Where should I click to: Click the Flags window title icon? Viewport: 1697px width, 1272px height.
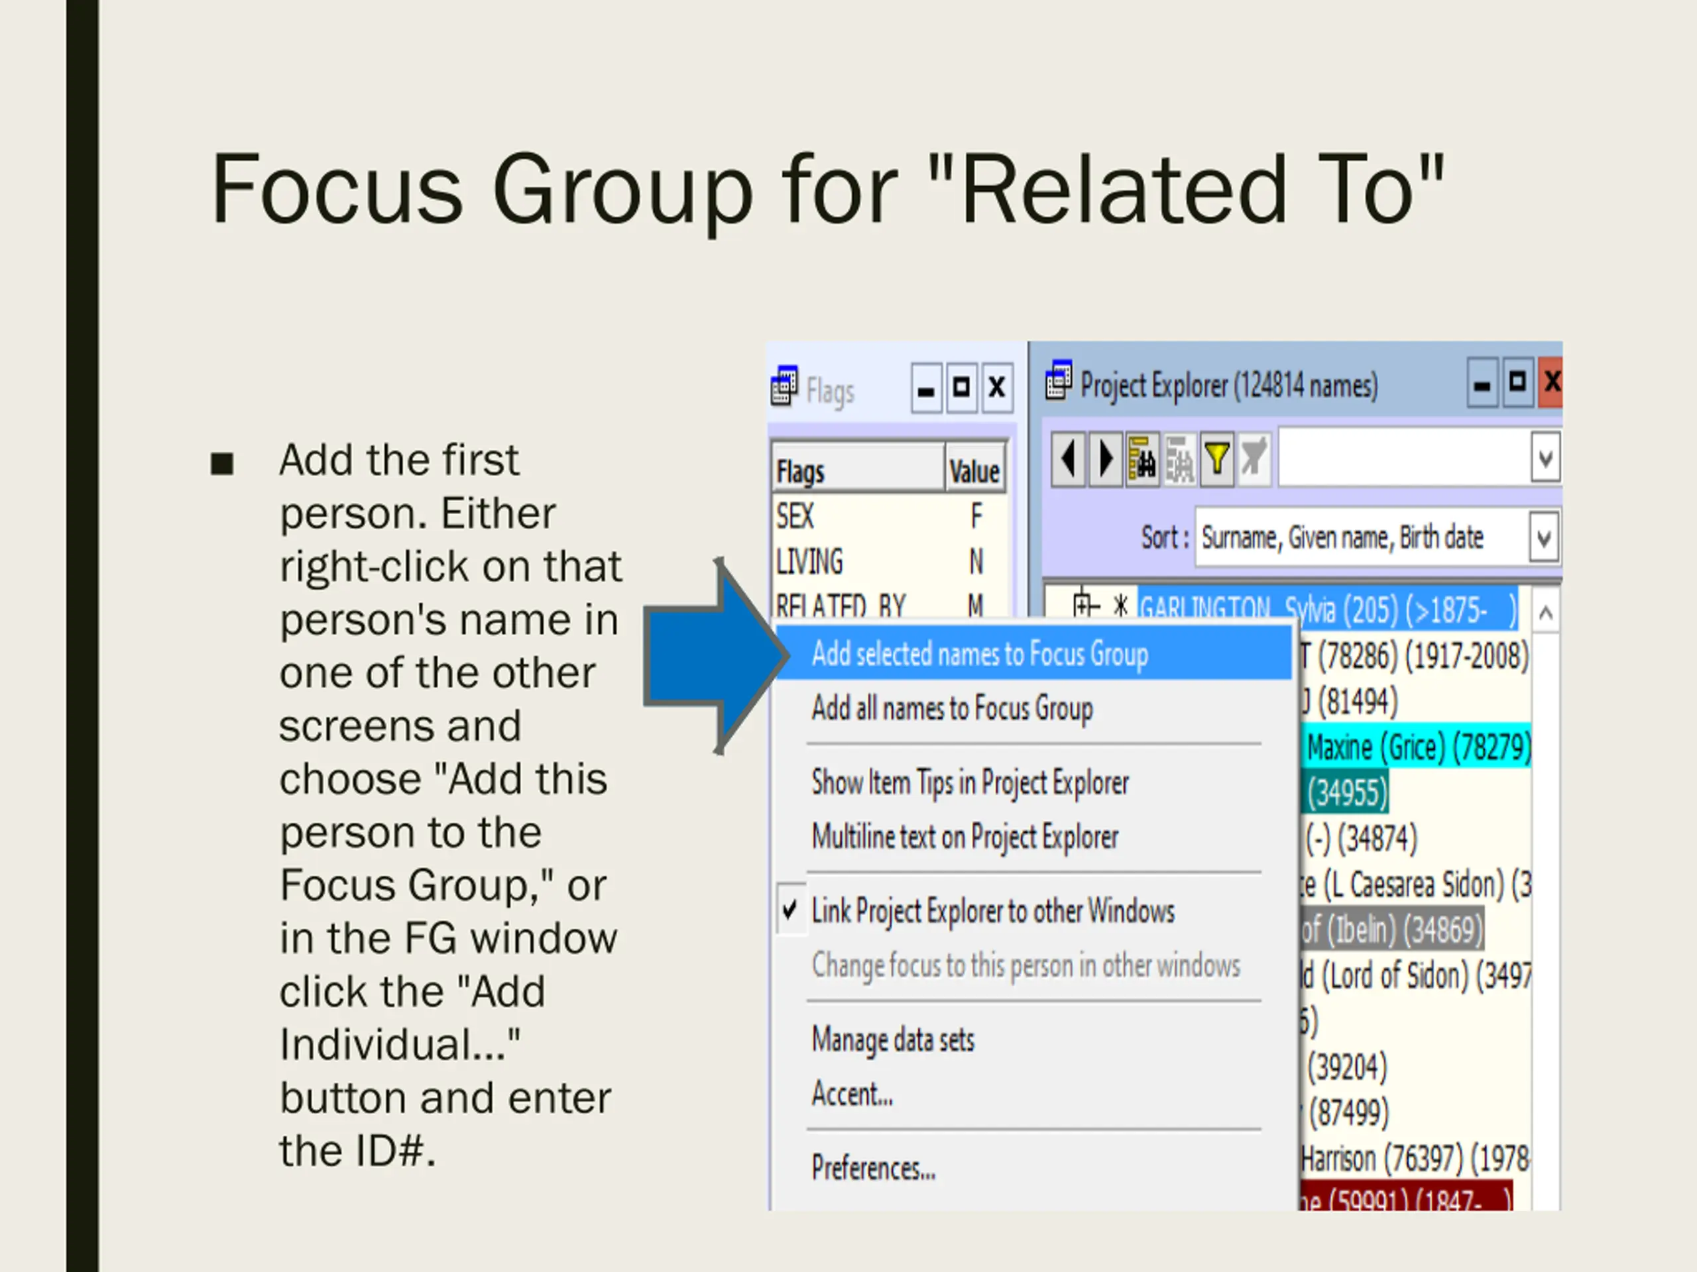click(784, 386)
